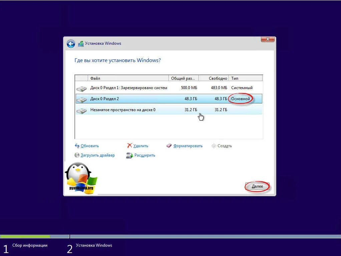This screenshot has height=256, width=341.
Task: Sort by the Тип column header
Action: pos(246,78)
